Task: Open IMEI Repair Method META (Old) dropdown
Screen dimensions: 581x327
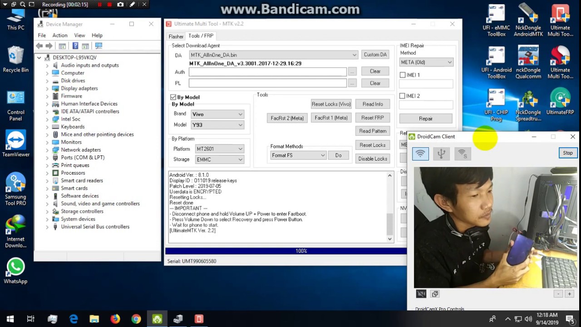Action: (426, 62)
